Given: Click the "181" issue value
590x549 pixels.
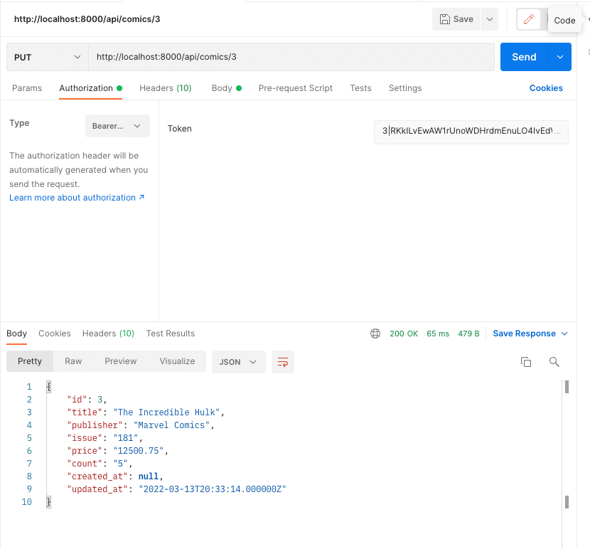Looking at the screenshot, I should [126, 438].
